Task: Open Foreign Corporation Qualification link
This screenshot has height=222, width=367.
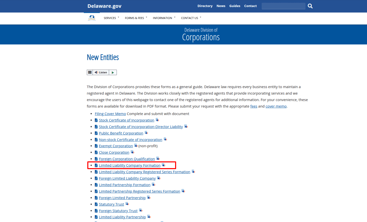Action: [127, 159]
